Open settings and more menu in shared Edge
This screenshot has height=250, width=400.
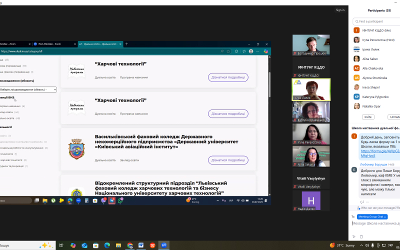tap(258, 51)
